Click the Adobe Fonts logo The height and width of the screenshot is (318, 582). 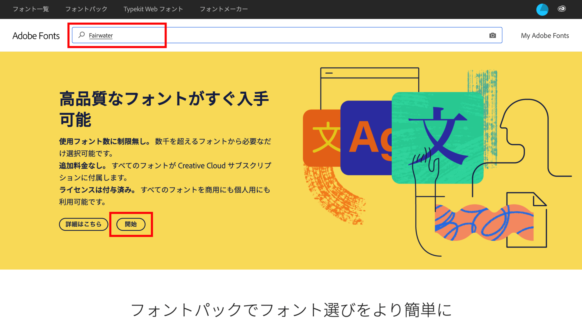(36, 36)
